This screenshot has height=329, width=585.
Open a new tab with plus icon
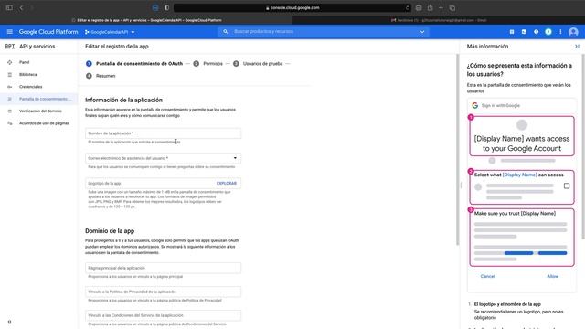[x=441, y=8]
